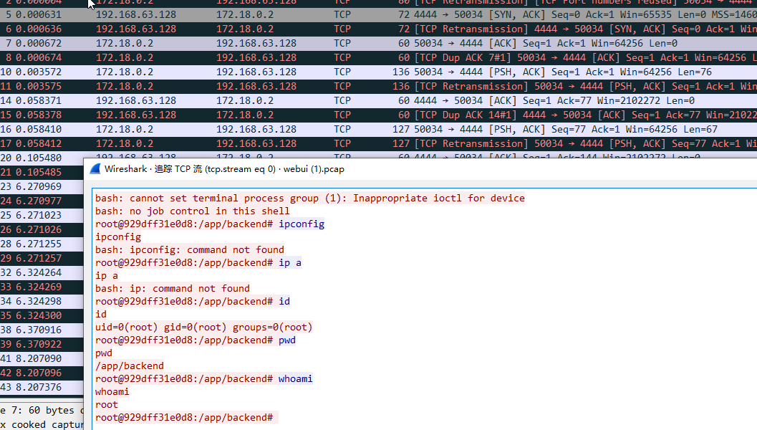757x430 pixels.
Task: Click the 'ipconfig' command in stream
Action: pos(302,224)
